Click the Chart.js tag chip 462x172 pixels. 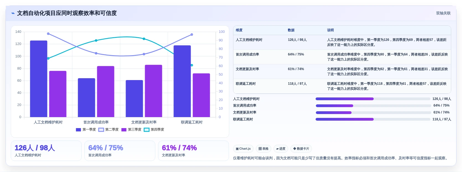pyautogui.click(x=243, y=149)
